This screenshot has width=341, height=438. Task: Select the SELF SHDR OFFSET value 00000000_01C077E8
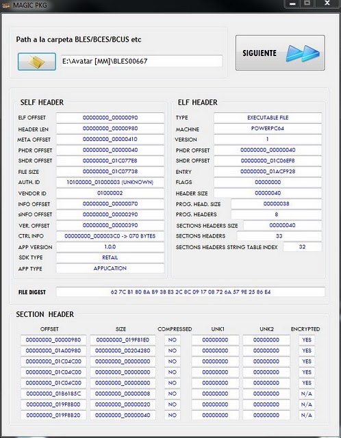coord(110,161)
